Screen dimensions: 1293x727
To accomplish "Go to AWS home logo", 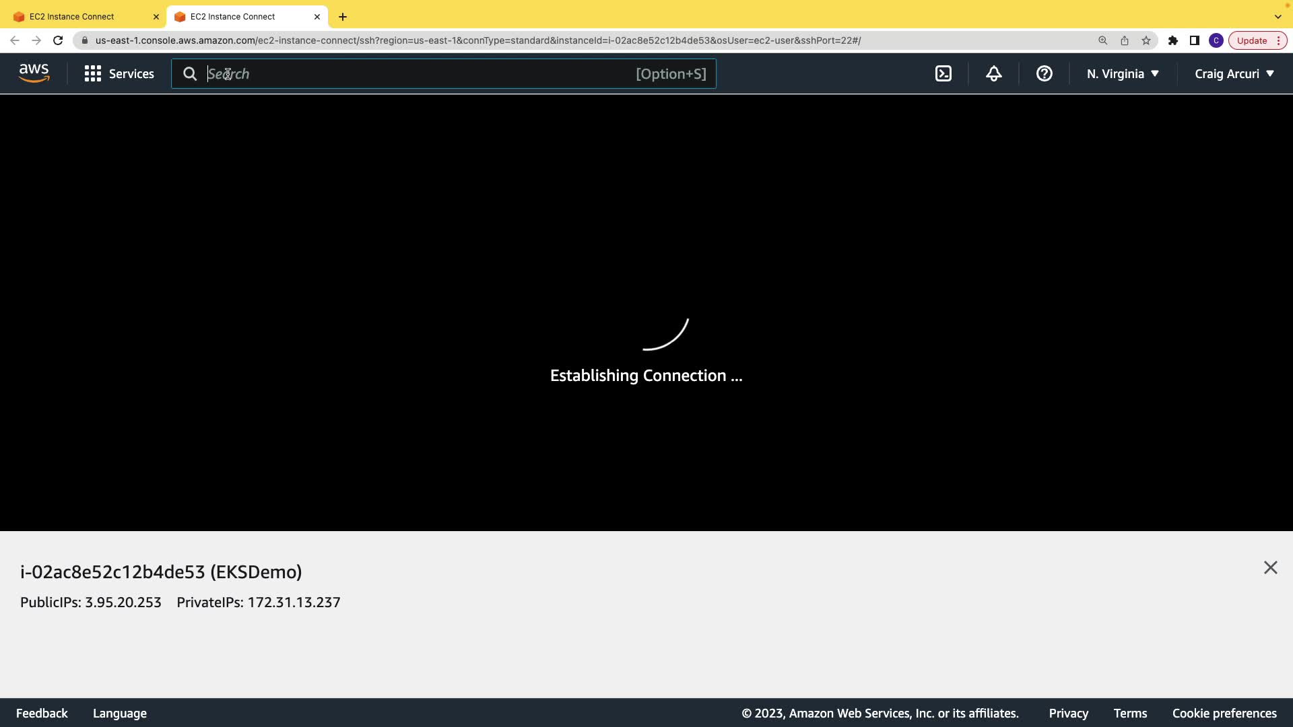I will coord(34,73).
